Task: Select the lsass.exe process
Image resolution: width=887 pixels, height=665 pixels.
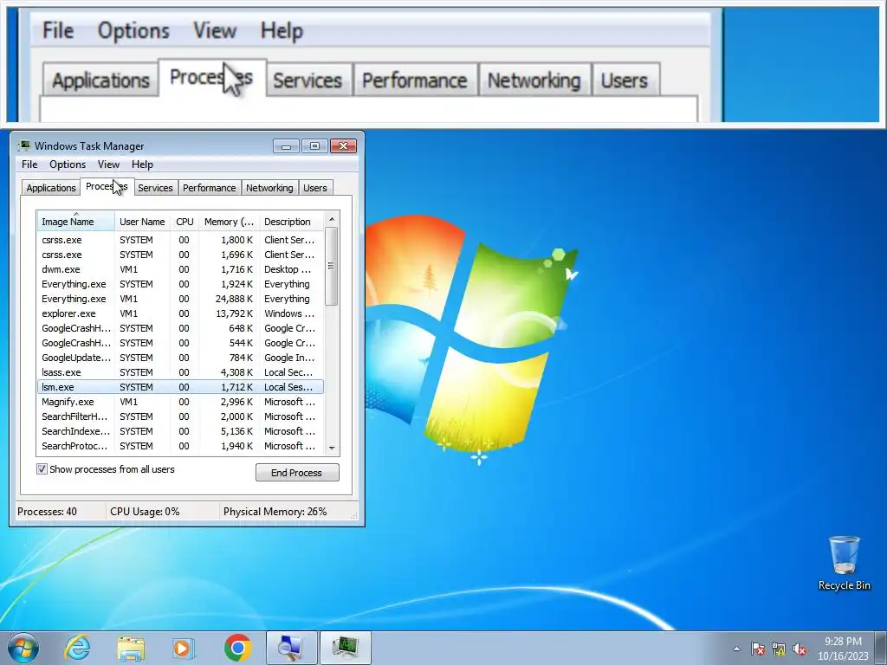Action: [180, 372]
